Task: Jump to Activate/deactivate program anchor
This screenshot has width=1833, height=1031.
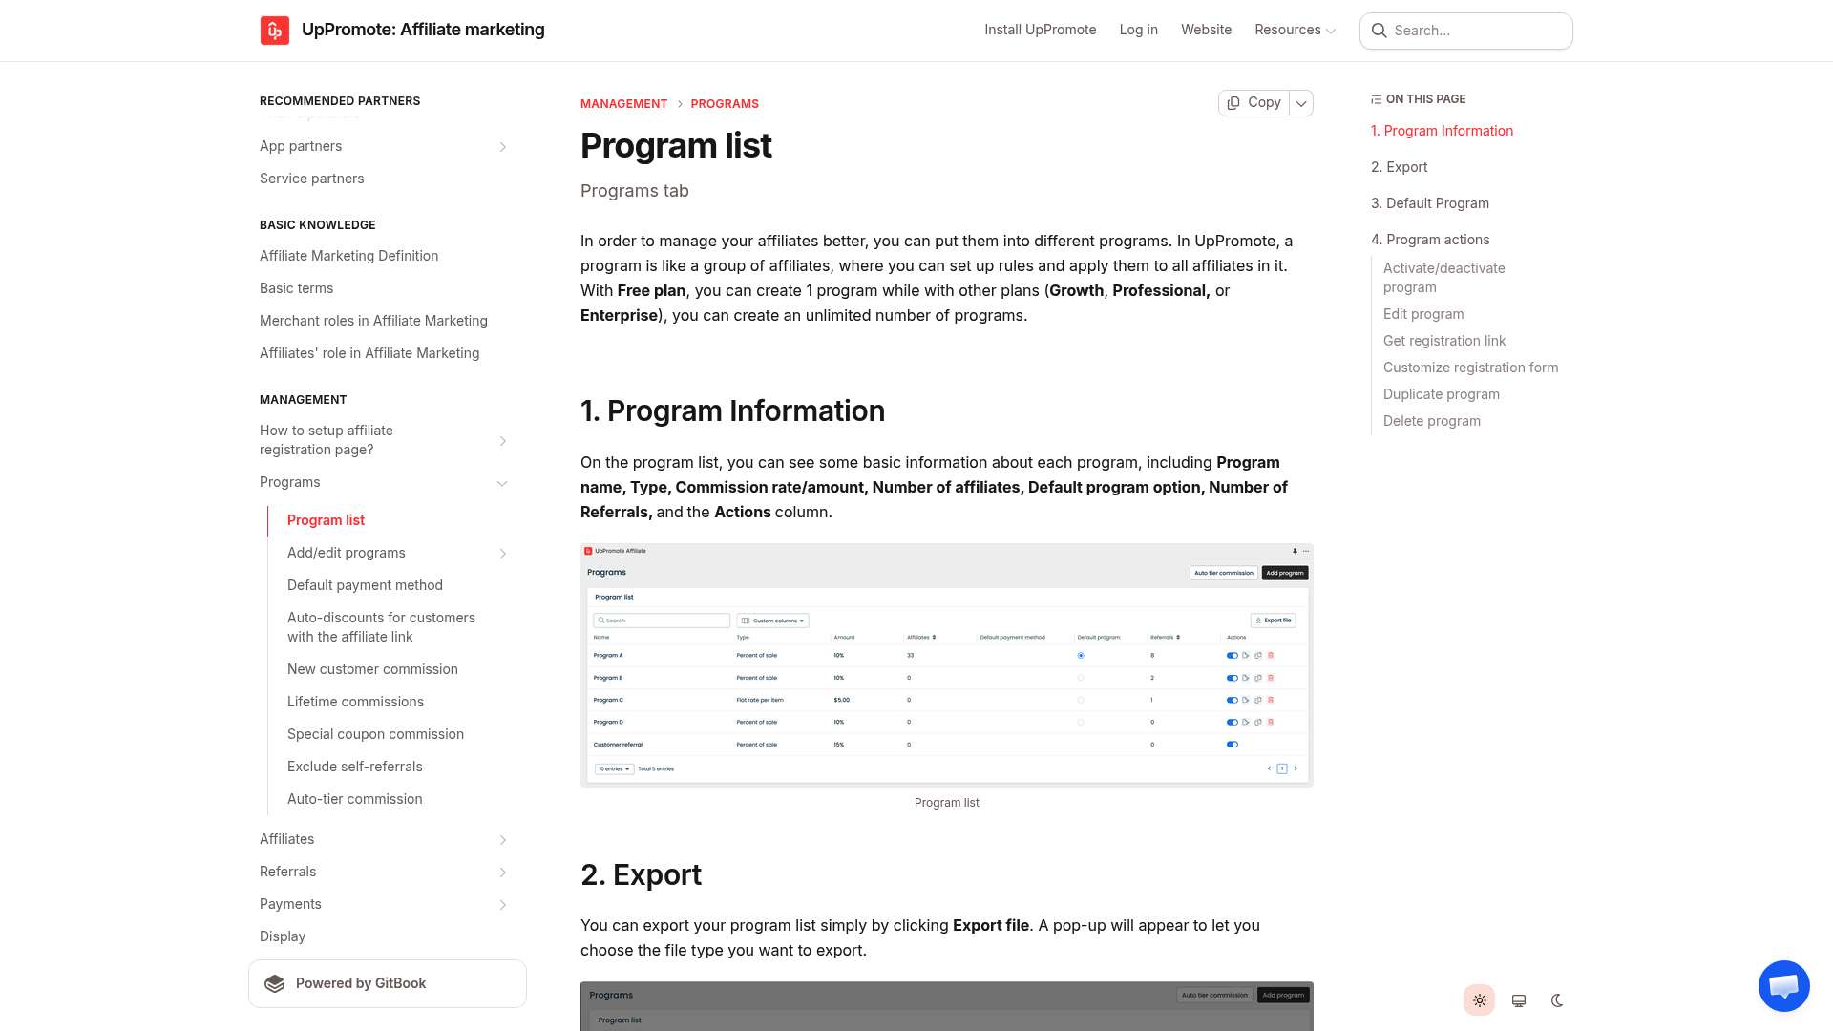Action: coord(1443,278)
